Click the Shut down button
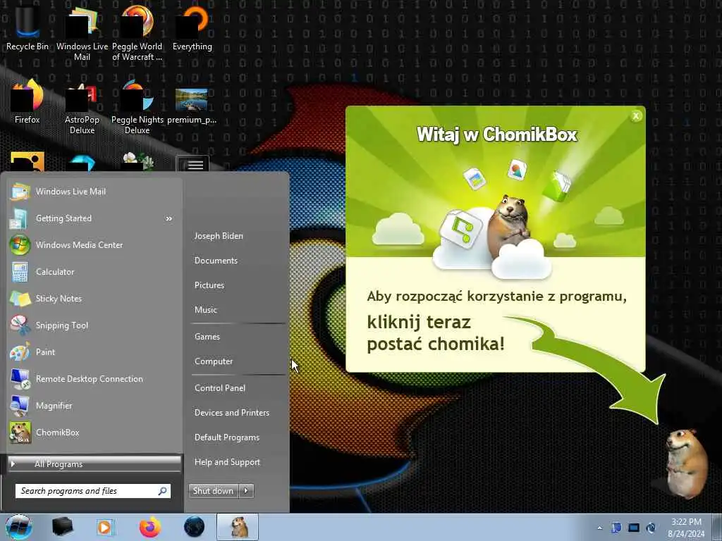722x541 pixels. click(x=213, y=491)
